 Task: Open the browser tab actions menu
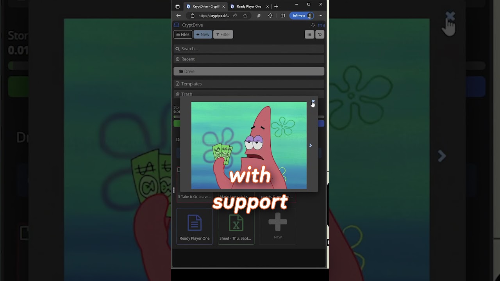pos(177,6)
